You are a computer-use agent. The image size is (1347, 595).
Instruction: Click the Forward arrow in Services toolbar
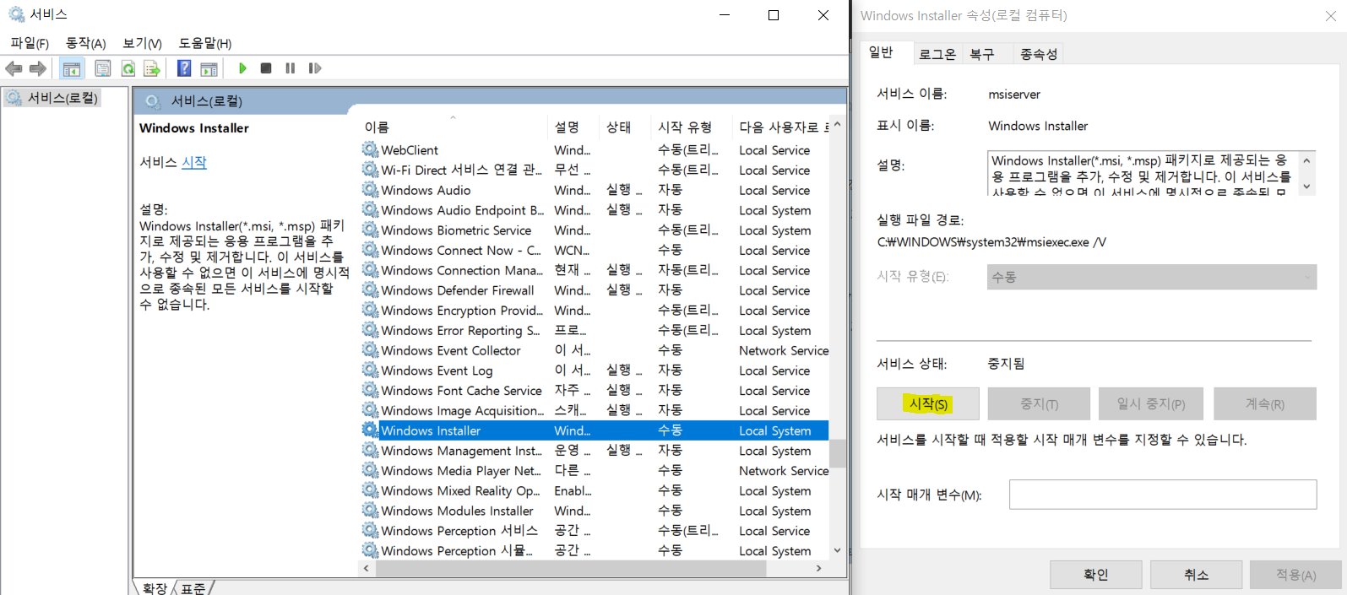click(x=38, y=68)
